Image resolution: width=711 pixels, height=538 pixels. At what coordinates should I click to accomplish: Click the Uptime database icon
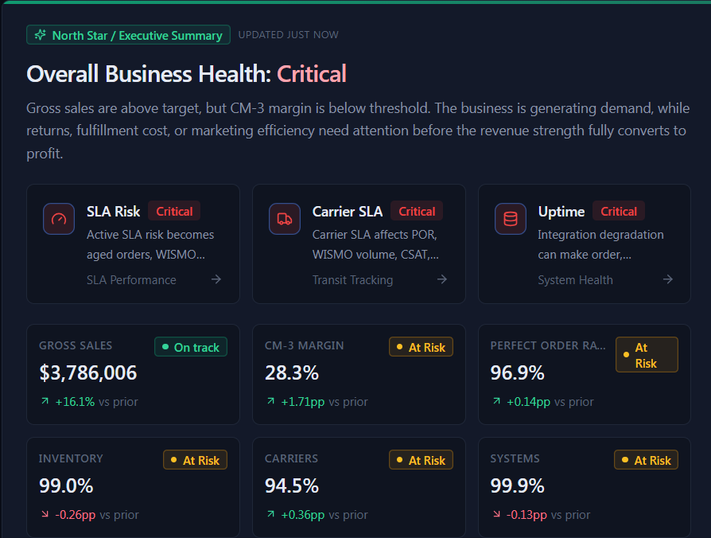[x=511, y=219]
